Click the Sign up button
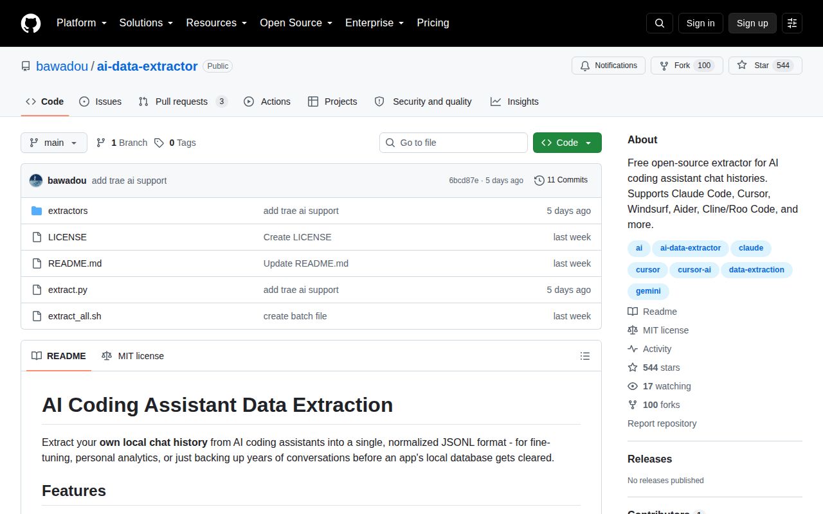Screen dimensions: 823x514 tap(752, 23)
